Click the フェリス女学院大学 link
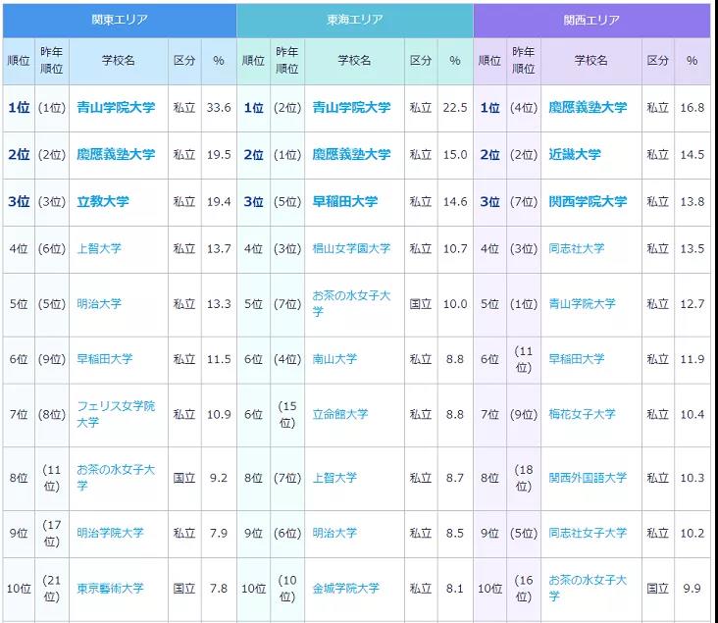Viewport: 718px width, 623px height. (116, 414)
